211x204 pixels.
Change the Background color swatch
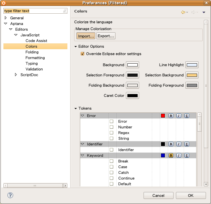133,65
